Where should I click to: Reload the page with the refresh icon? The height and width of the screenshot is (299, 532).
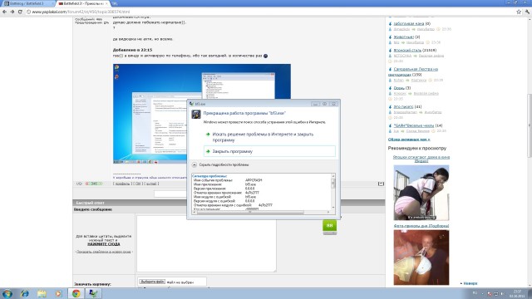pyautogui.click(x=20, y=12)
